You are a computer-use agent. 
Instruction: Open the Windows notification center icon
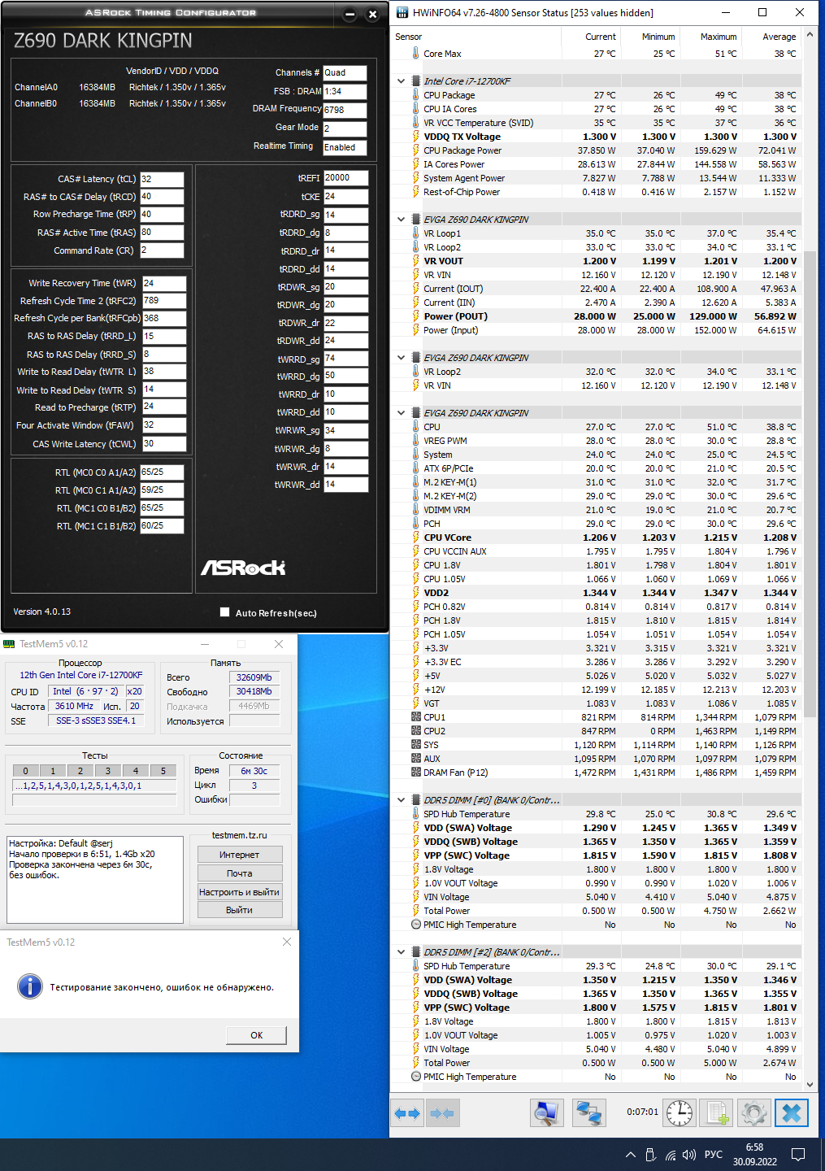click(x=798, y=1155)
